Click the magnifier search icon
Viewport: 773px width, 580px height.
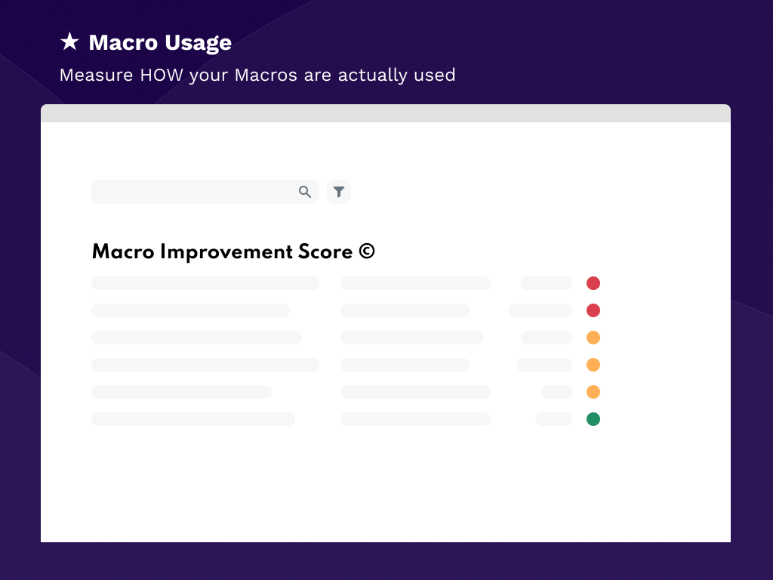click(x=305, y=192)
